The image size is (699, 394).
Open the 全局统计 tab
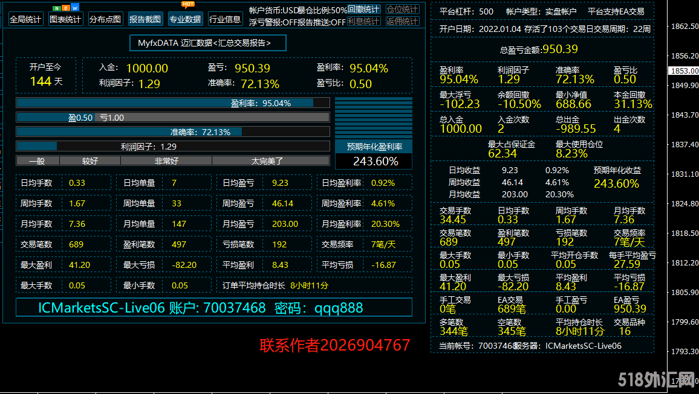(25, 19)
